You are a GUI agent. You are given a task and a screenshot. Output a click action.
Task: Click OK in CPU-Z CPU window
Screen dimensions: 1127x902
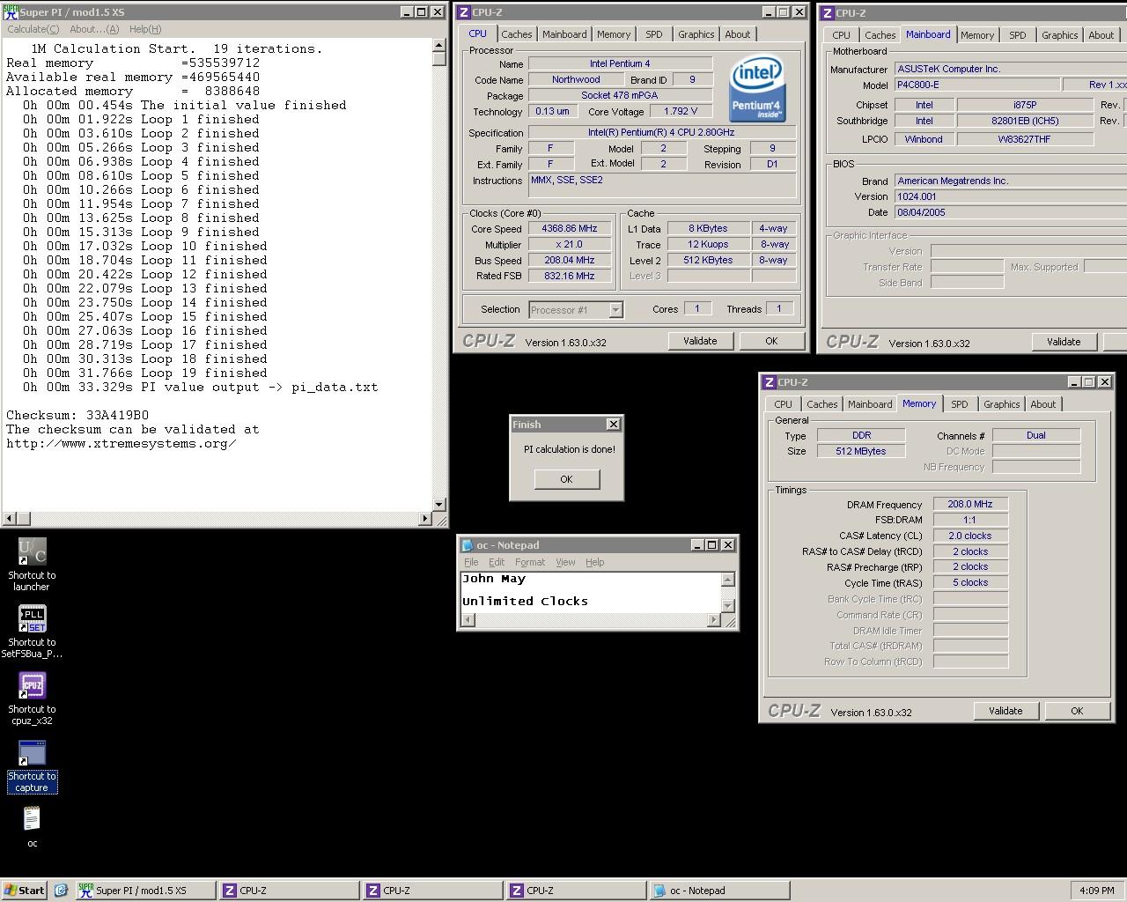(771, 341)
